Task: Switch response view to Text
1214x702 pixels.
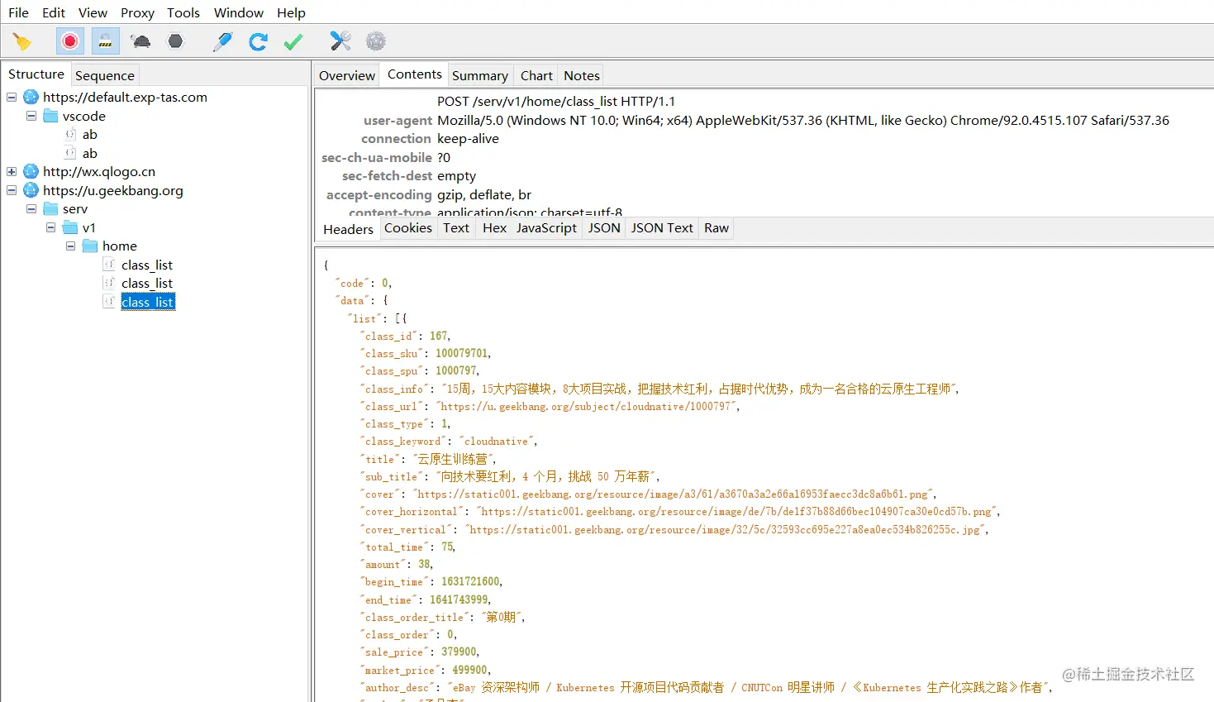Action: [456, 228]
